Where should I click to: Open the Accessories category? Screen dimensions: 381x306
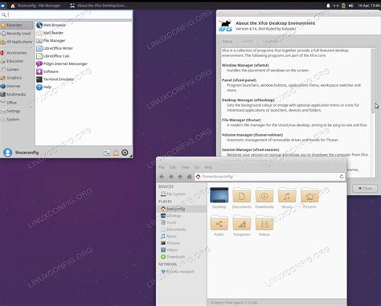[x=17, y=53]
